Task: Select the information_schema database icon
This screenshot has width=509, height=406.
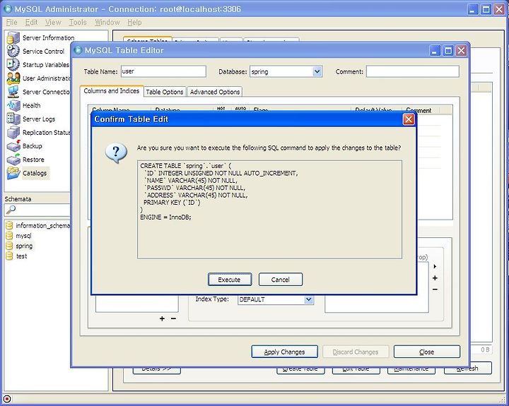Action: pyautogui.click(x=9, y=225)
